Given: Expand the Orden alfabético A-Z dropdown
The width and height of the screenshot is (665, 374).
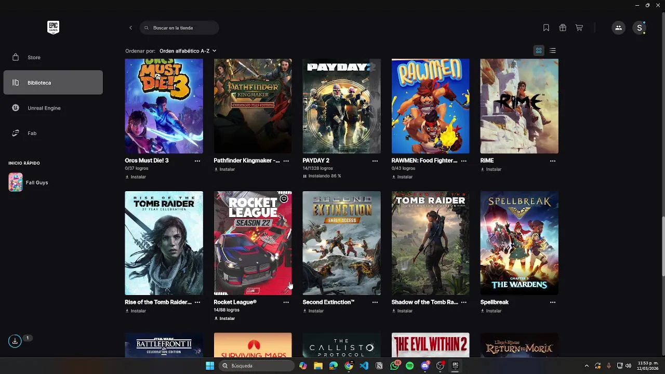Looking at the screenshot, I should pos(188,51).
